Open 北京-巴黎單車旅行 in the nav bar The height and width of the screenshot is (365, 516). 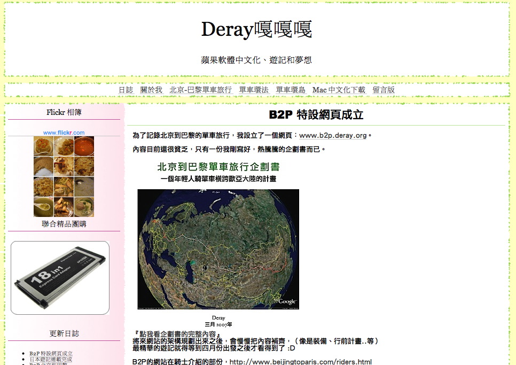point(200,90)
